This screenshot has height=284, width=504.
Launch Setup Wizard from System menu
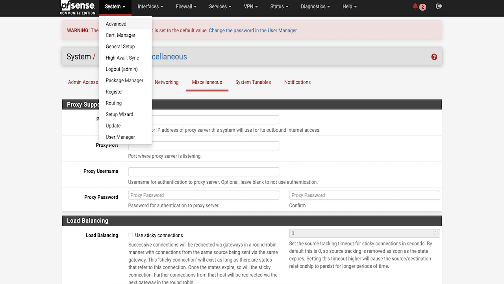[x=125, y=114]
